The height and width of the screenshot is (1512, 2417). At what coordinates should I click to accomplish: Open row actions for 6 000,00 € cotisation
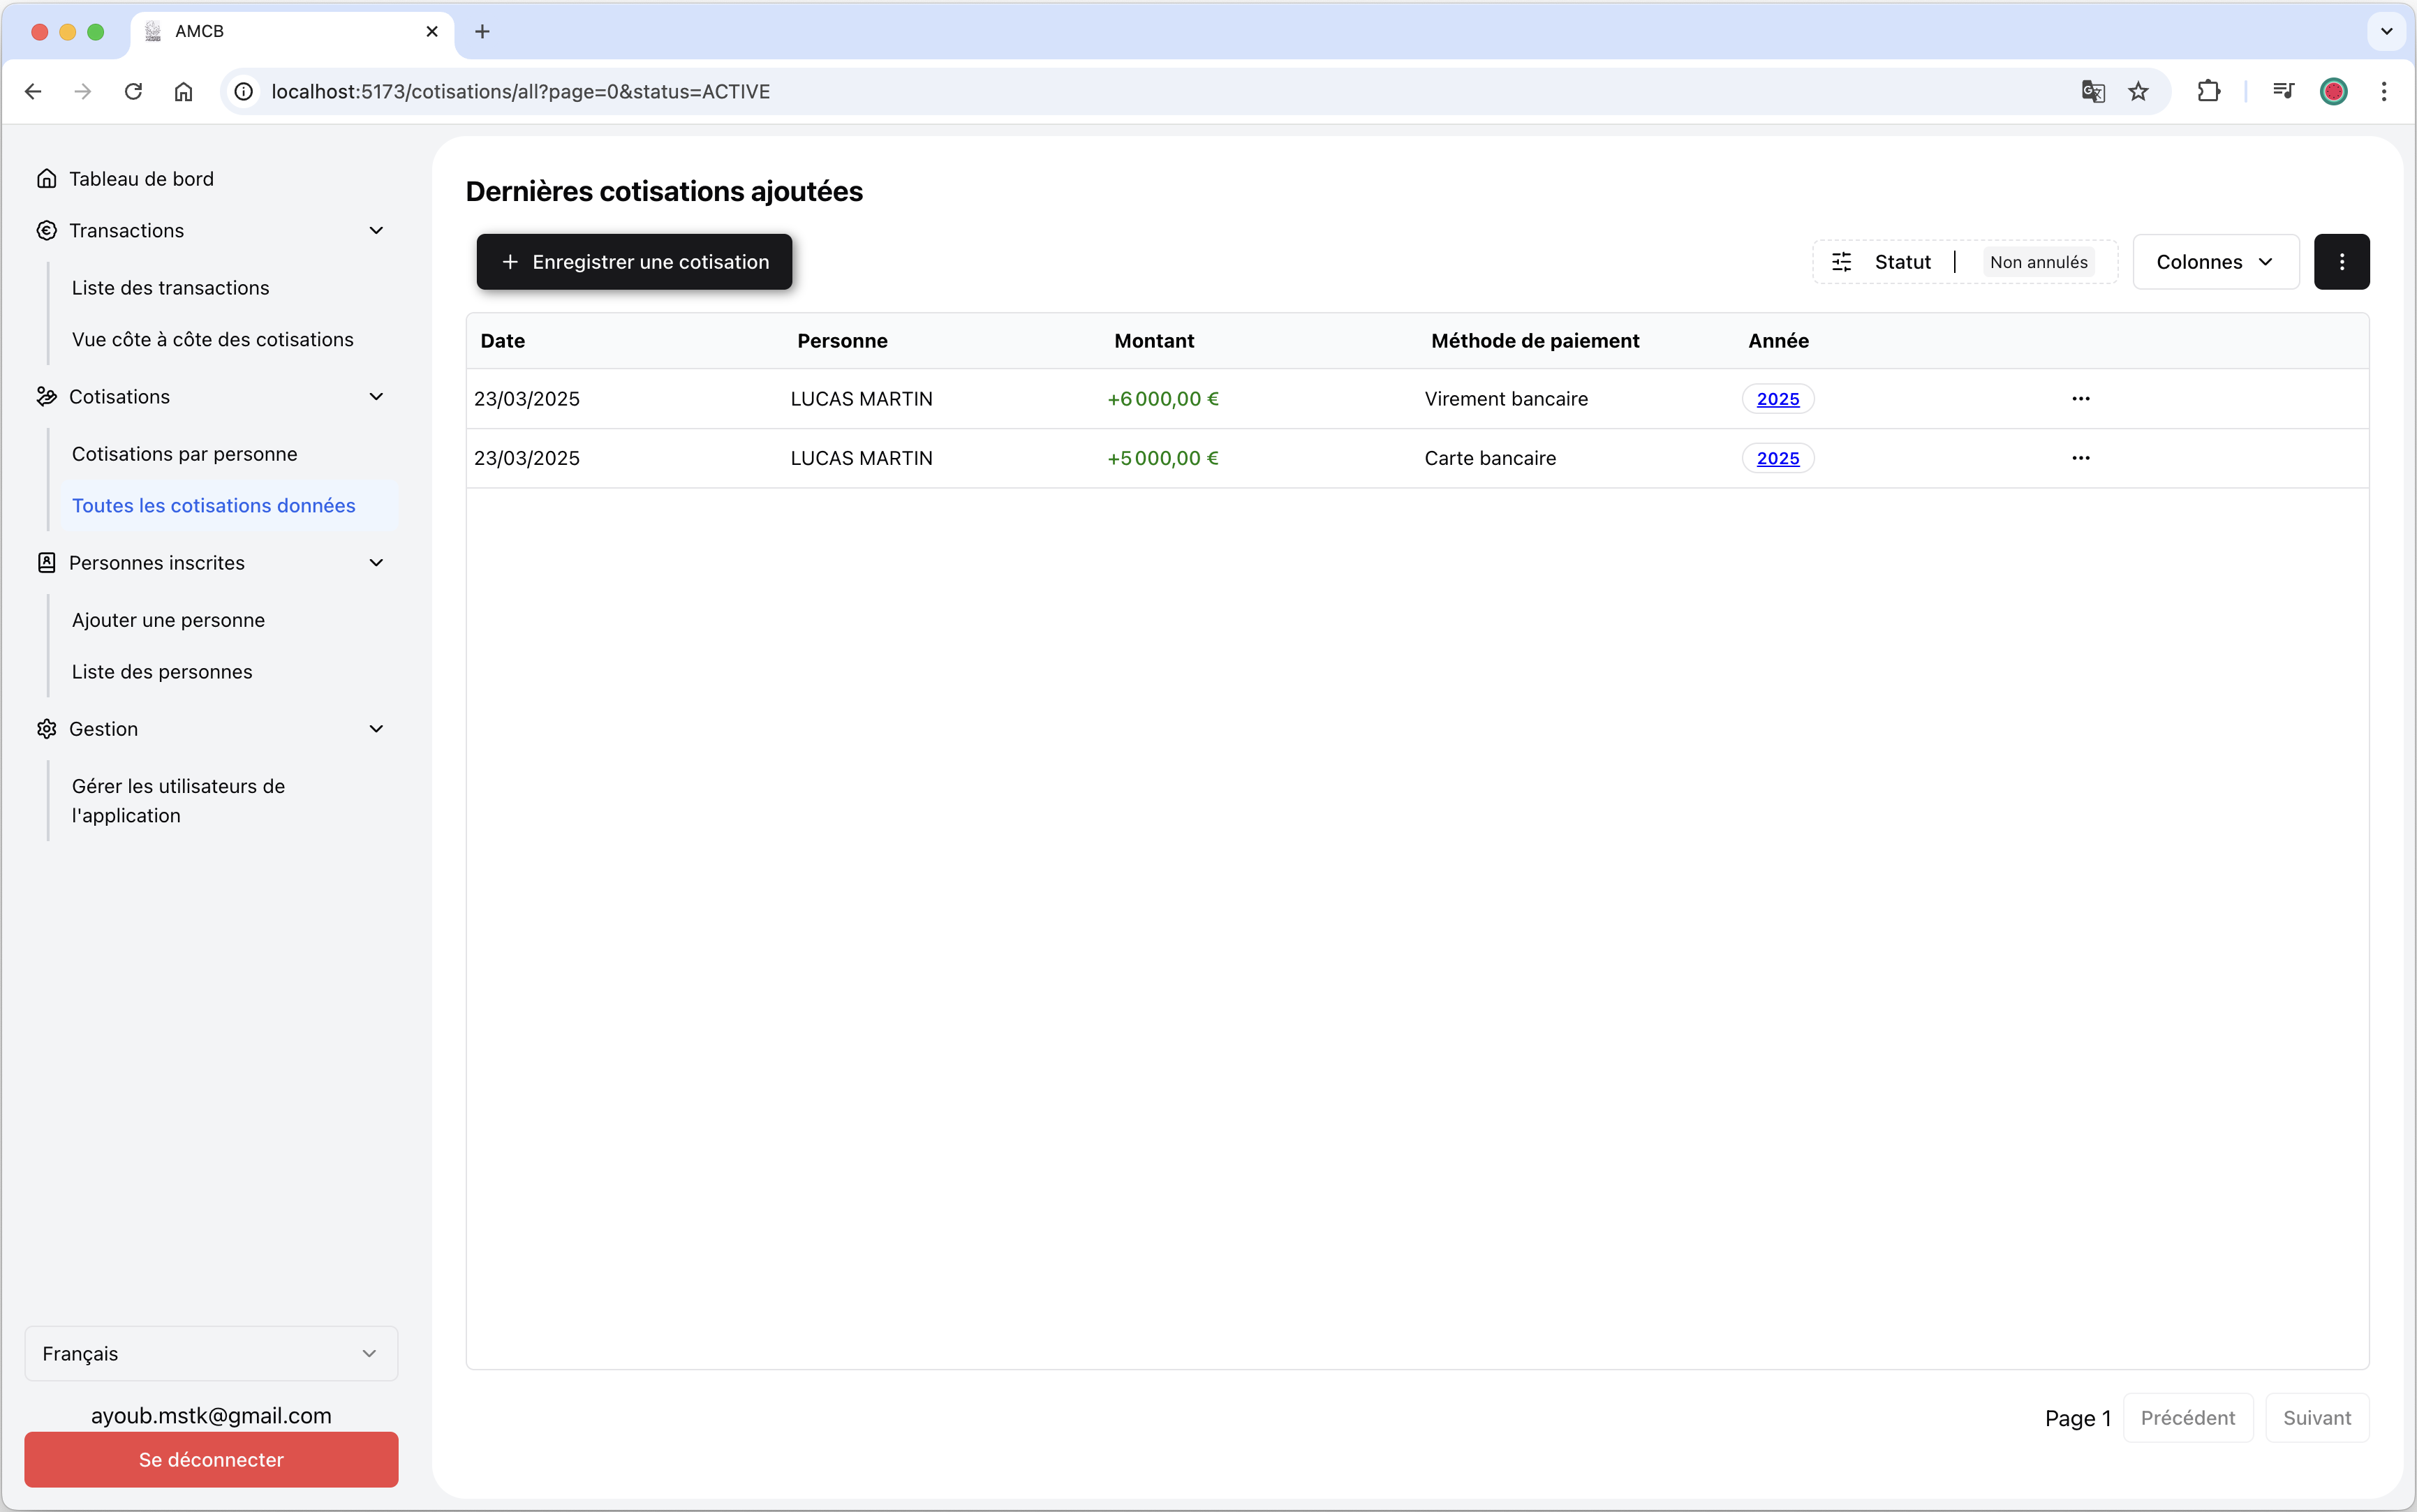coord(2080,398)
